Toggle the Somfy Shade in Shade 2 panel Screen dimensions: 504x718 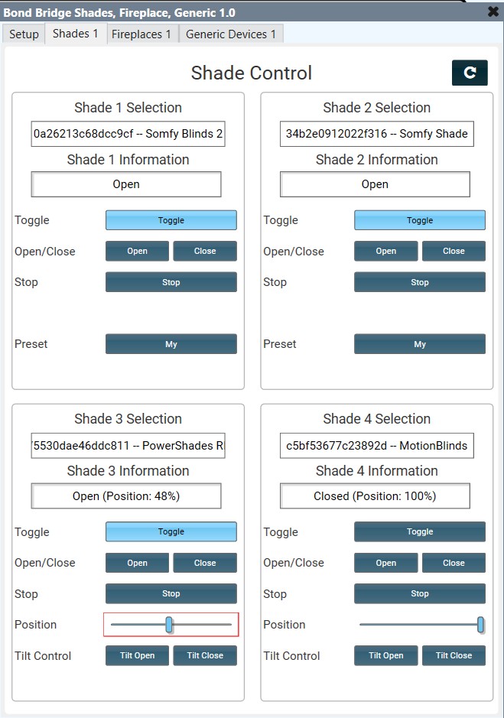tap(419, 220)
